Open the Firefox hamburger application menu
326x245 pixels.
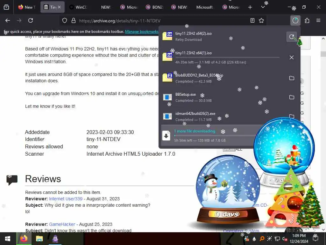(x=318, y=20)
